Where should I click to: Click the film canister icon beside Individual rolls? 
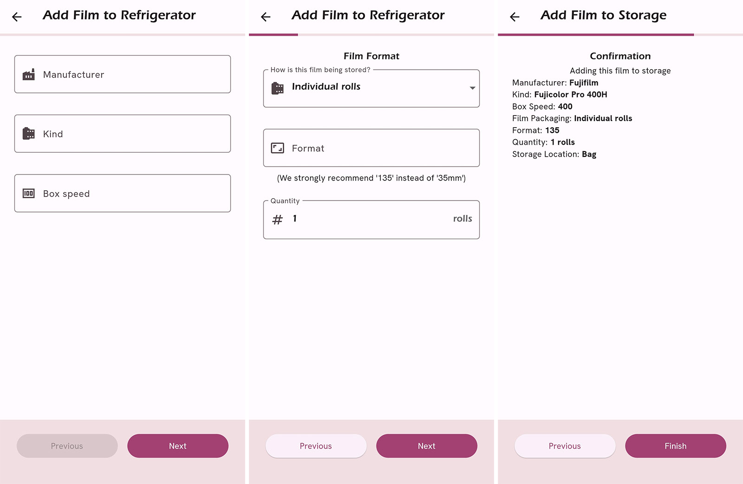(279, 88)
